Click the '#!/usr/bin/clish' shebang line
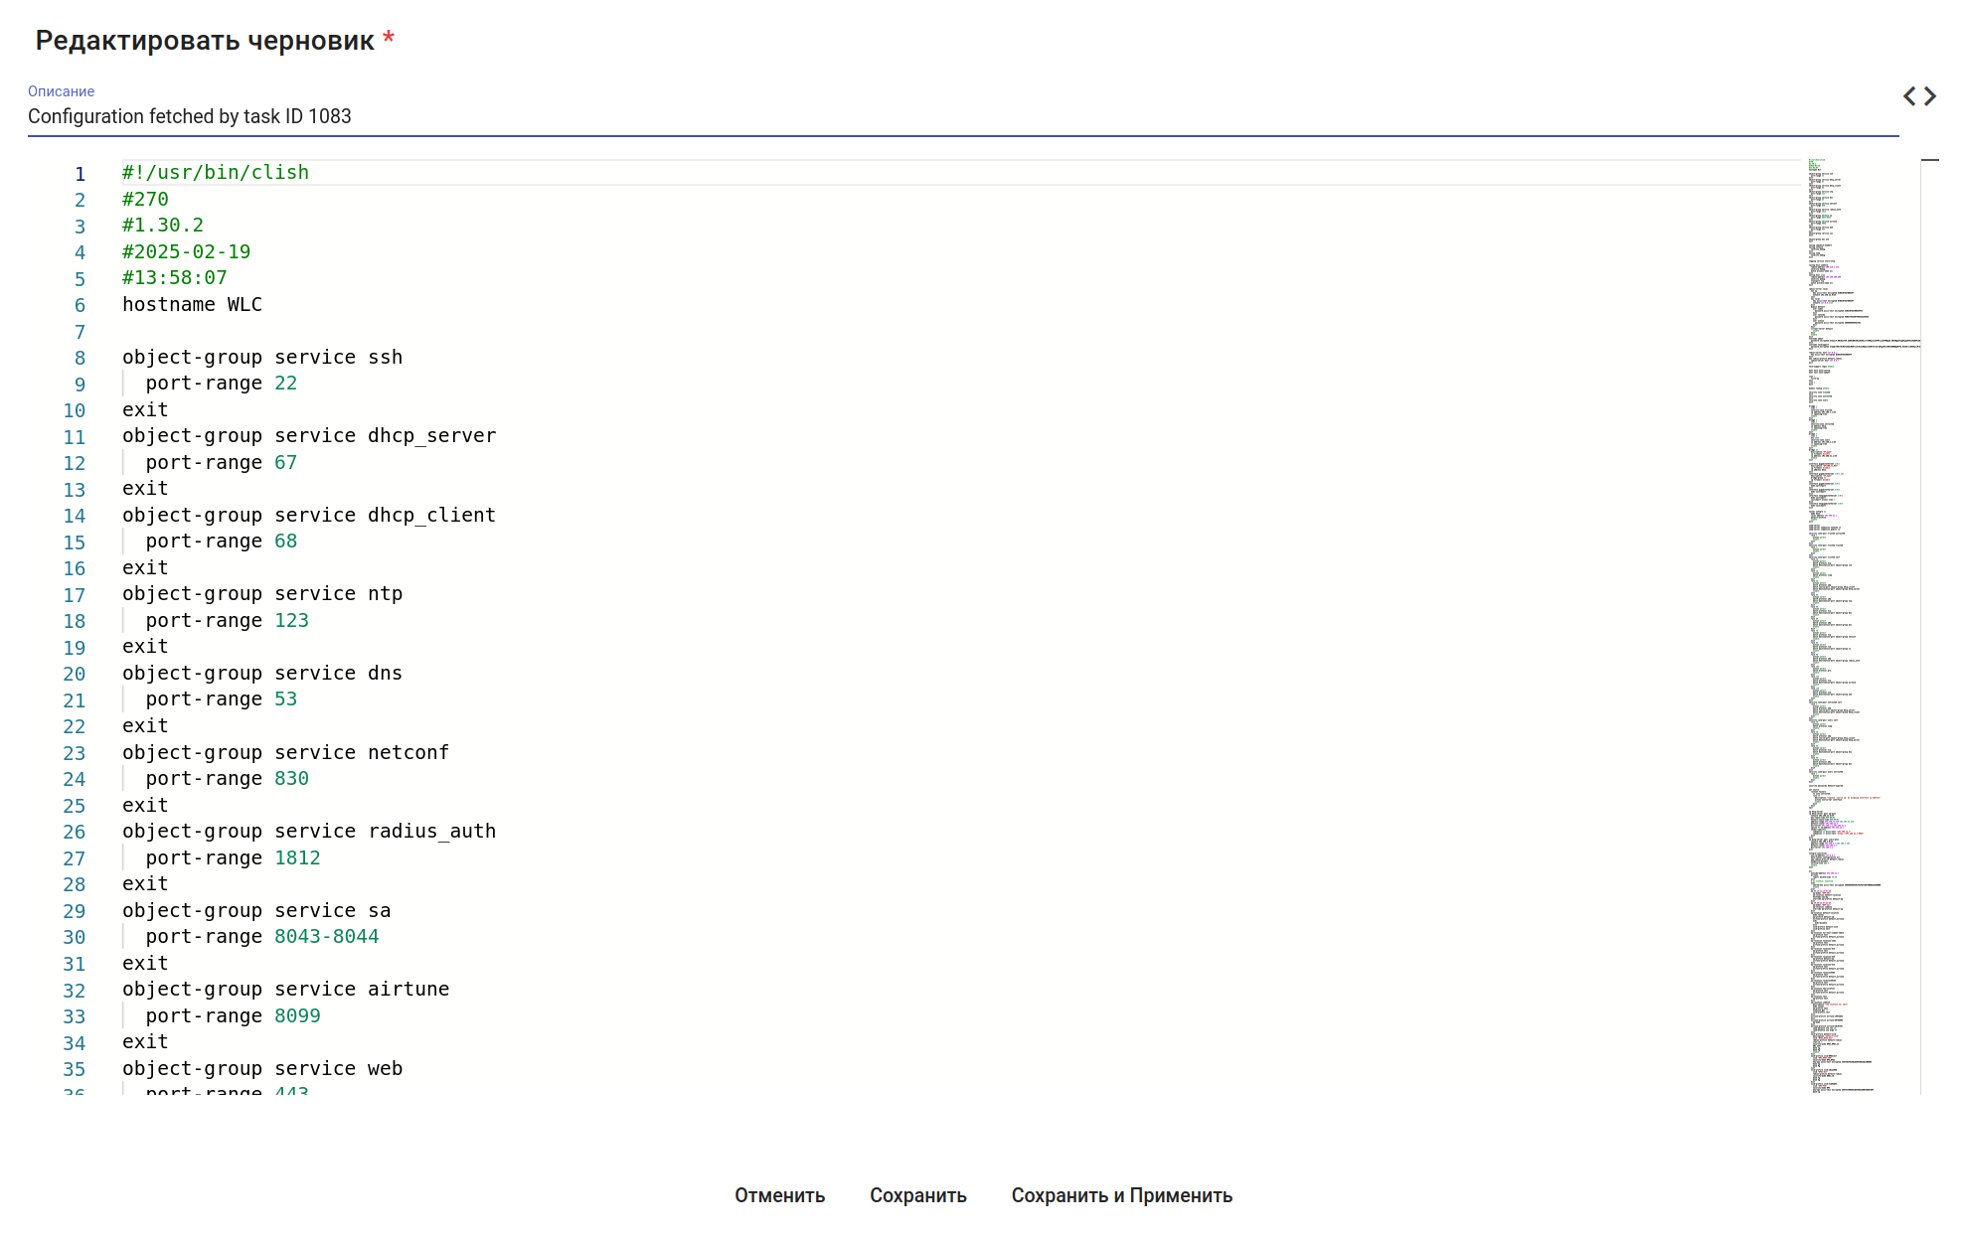The image size is (1966, 1239). click(x=216, y=173)
